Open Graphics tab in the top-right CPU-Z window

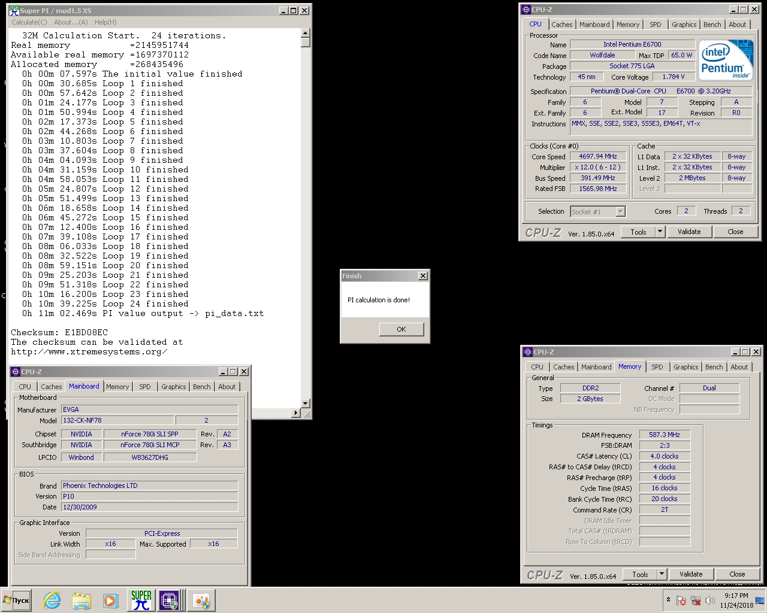(684, 25)
